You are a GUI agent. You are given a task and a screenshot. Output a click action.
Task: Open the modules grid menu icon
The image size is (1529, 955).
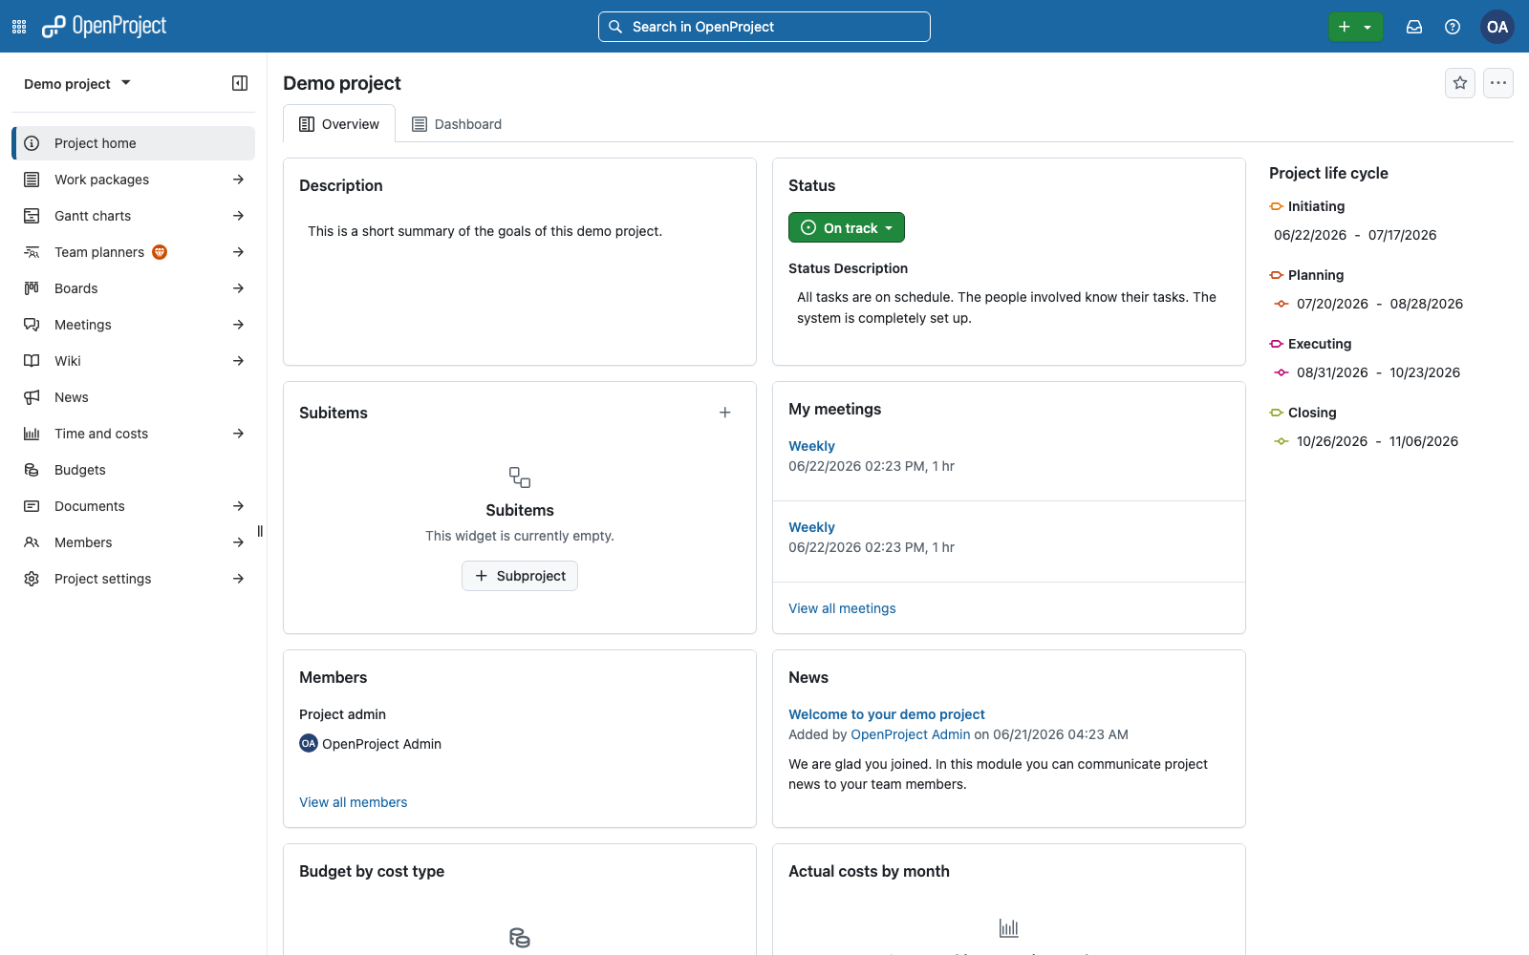pyautogui.click(x=19, y=27)
